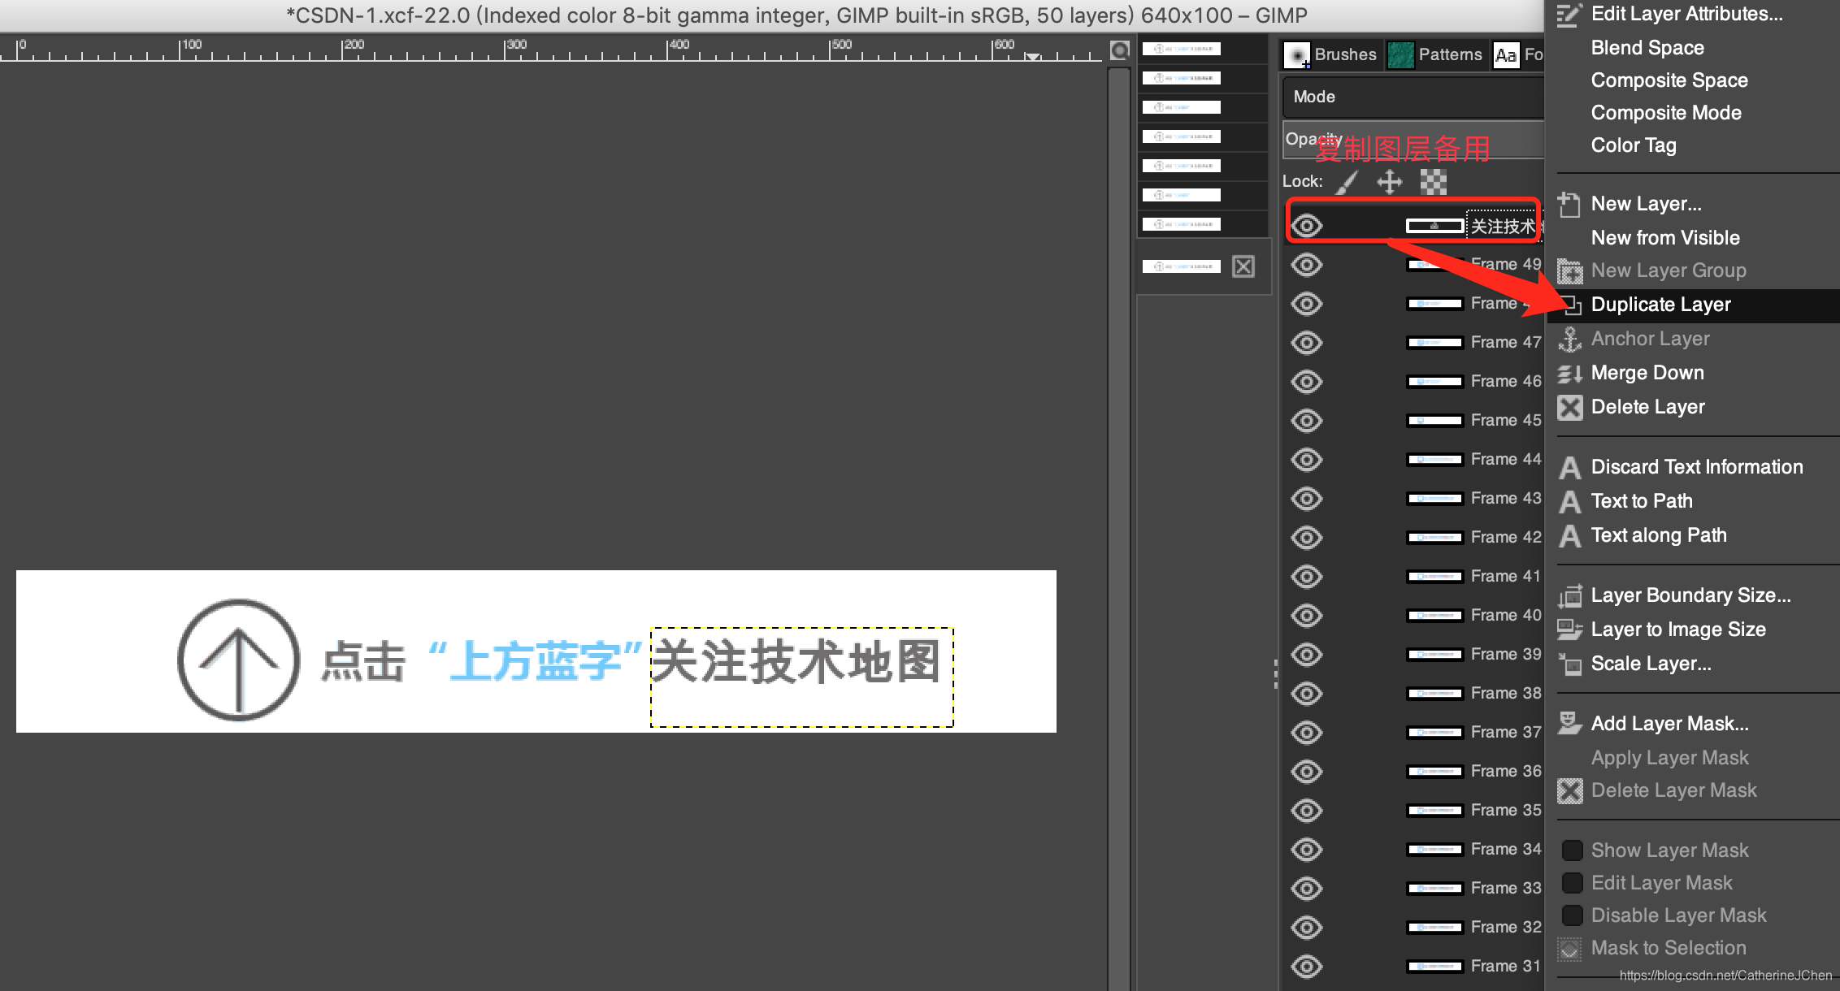The width and height of the screenshot is (1840, 991).
Task: Switch to the Patterns tab
Action: pyautogui.click(x=1435, y=54)
